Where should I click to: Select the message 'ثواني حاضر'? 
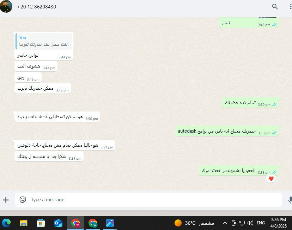(x=44, y=55)
